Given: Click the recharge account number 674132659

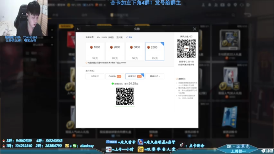Looking at the screenshot, I should [102, 37].
